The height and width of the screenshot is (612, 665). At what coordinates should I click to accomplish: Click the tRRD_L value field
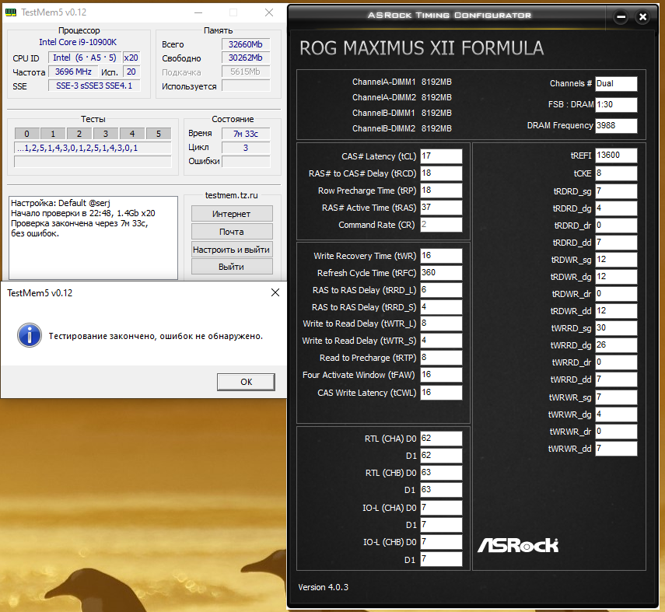pyautogui.click(x=441, y=290)
